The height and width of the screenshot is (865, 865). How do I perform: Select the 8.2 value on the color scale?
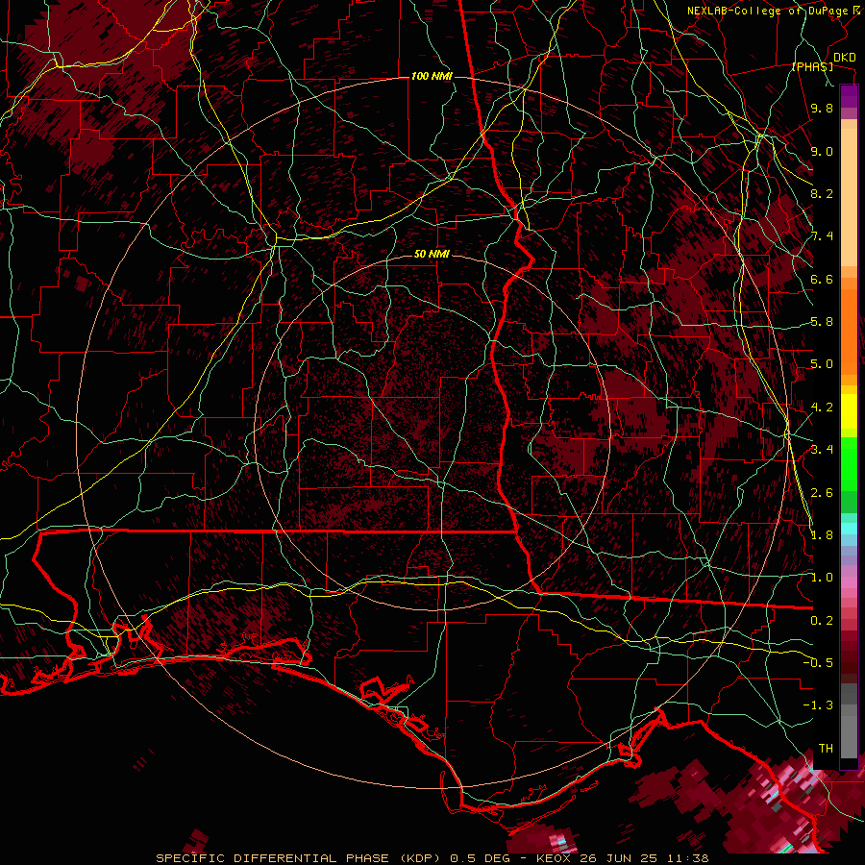[822, 193]
